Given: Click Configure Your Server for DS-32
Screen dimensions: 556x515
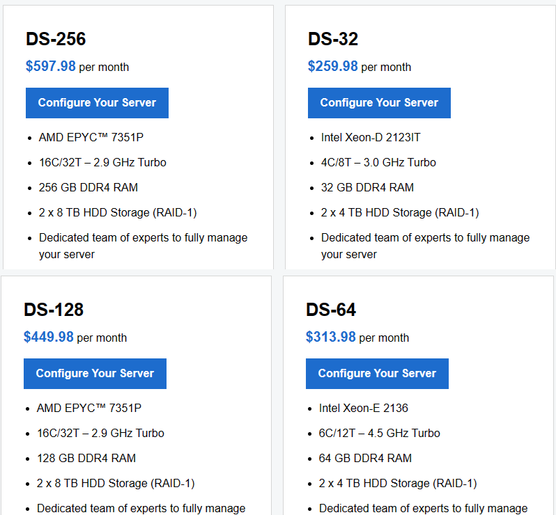Looking at the screenshot, I should tap(379, 103).
